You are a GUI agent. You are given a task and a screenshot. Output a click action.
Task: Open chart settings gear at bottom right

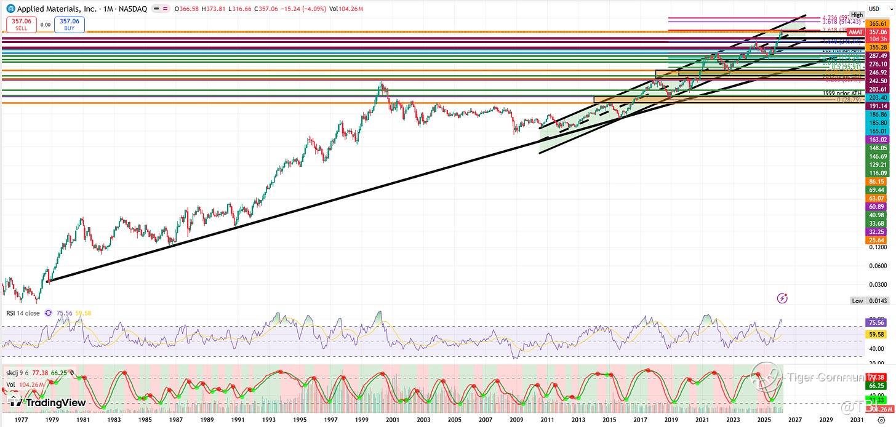click(x=881, y=420)
